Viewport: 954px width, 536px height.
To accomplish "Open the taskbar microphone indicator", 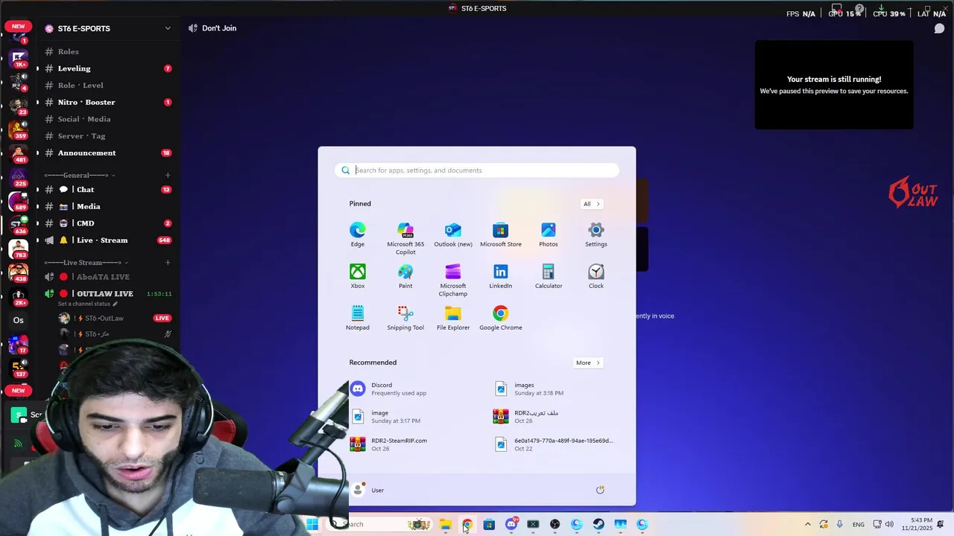I will click(x=840, y=525).
